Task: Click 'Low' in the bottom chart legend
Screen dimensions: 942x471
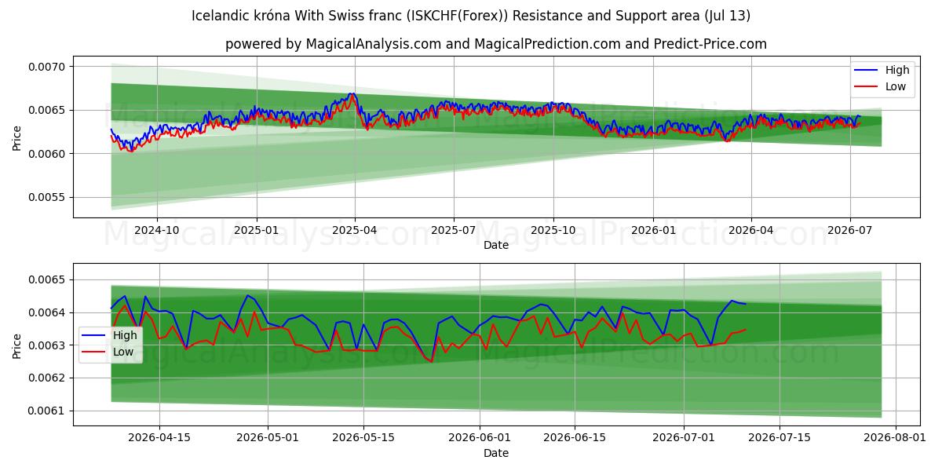Action: coord(123,352)
